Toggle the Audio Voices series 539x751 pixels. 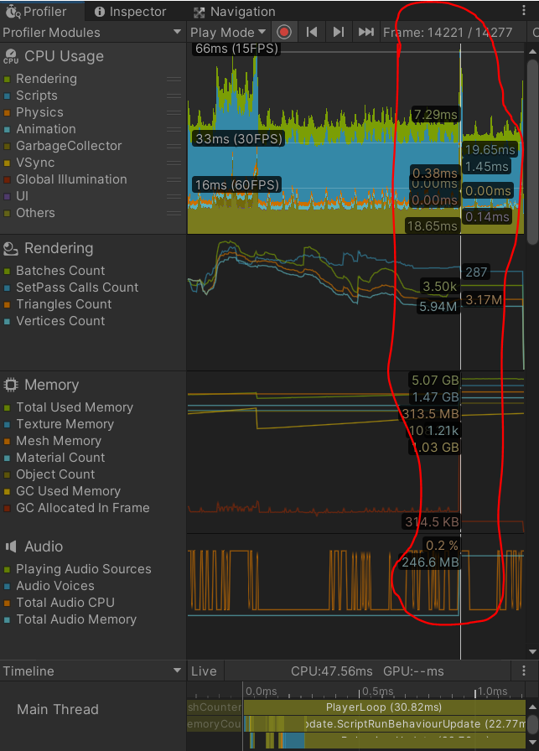pos(7,586)
